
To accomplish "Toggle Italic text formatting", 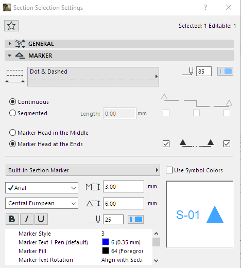I will click(x=27, y=219).
